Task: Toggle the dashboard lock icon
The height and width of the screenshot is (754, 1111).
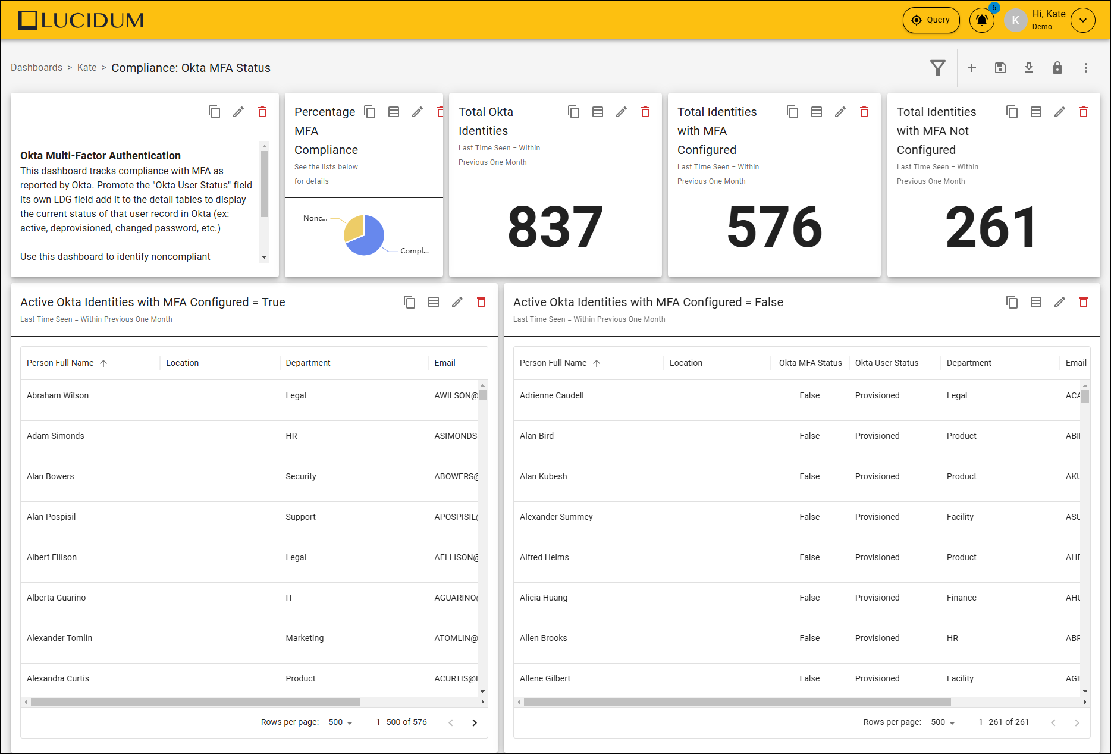Action: pyautogui.click(x=1057, y=68)
